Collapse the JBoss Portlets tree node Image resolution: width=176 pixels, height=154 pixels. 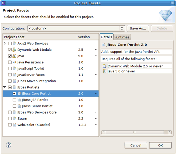(x=5, y=87)
